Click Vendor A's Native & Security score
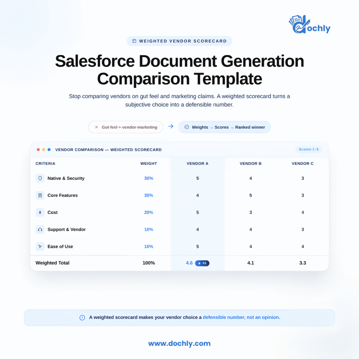 (198, 178)
